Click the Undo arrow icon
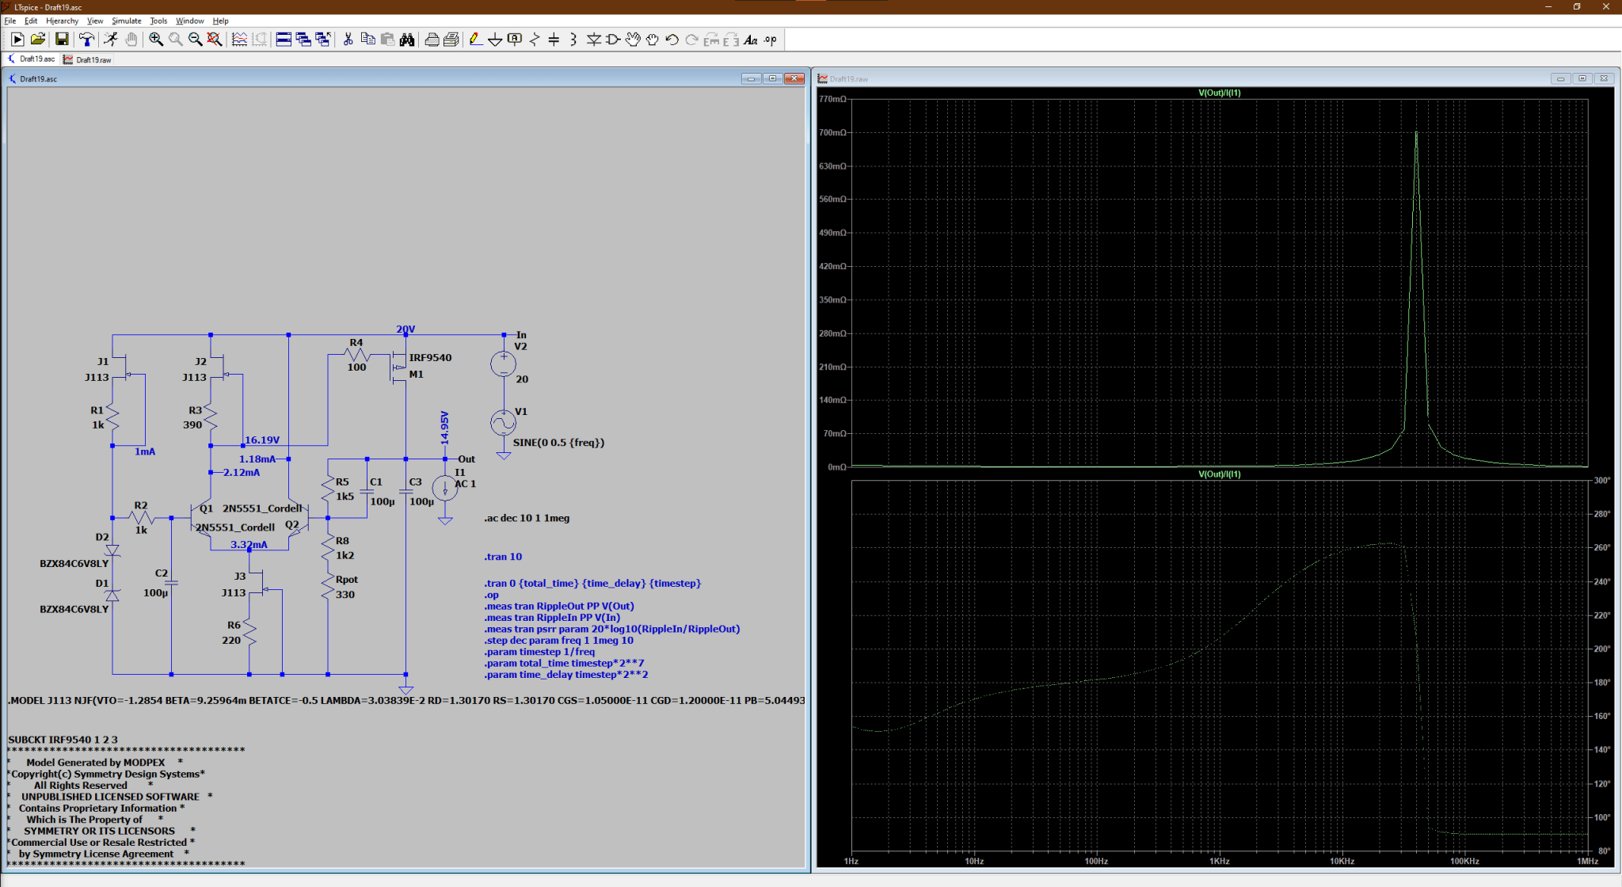 click(672, 40)
